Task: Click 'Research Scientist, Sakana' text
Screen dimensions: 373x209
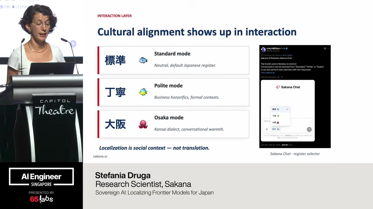Action: (143, 184)
